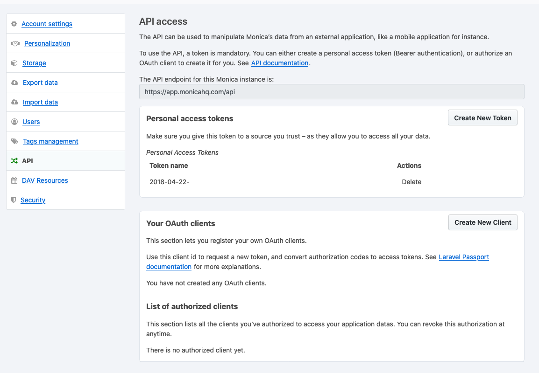
Task: Click the tags icon beside Tags management
Action: coord(14,141)
